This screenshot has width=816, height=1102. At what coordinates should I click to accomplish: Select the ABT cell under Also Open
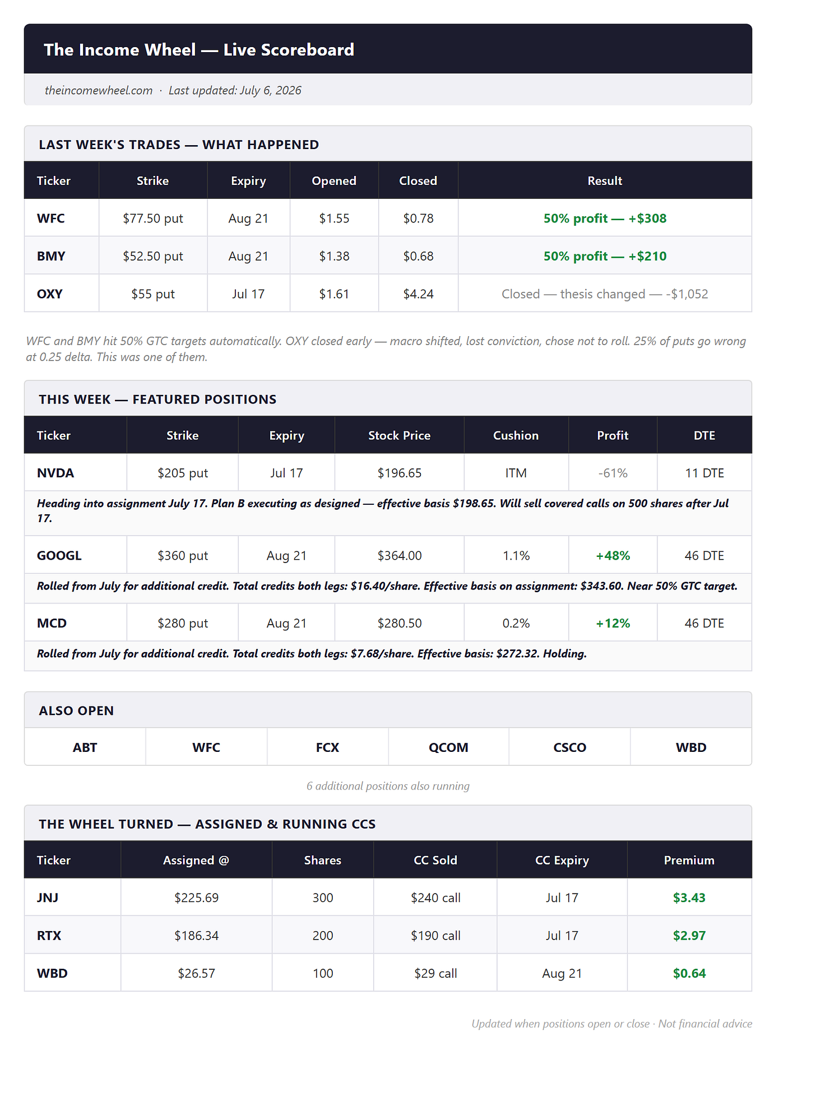pos(85,747)
